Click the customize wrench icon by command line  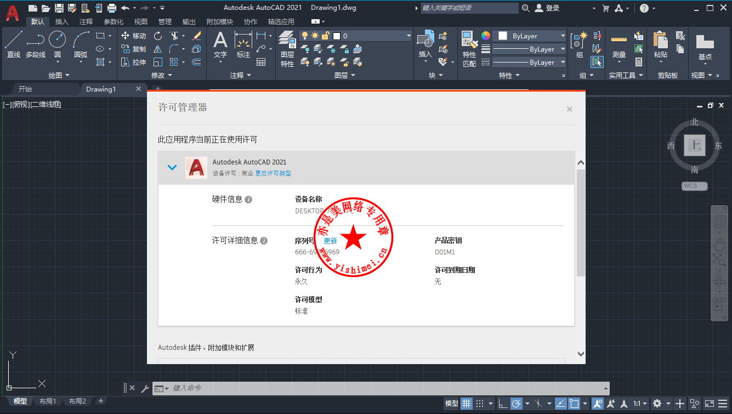pos(145,388)
